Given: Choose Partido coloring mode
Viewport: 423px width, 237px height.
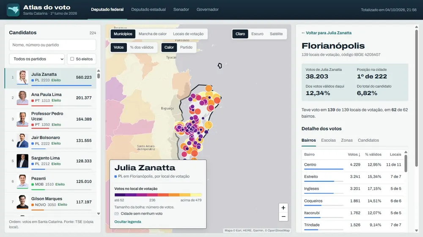Looking at the screenshot, I should [187, 47].
